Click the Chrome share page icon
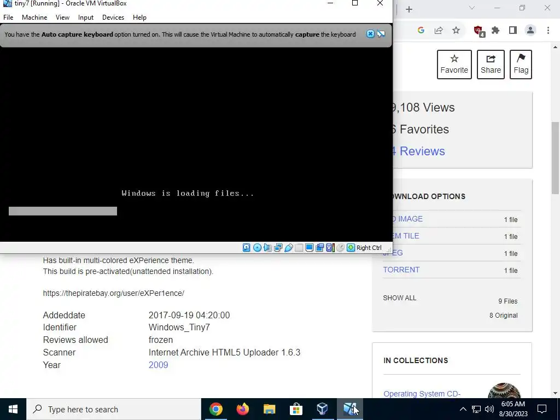The width and height of the screenshot is (560, 420). point(439,31)
